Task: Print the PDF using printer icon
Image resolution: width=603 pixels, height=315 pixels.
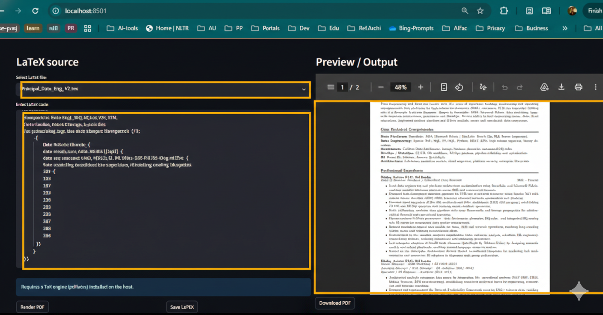Action: [x=579, y=87]
